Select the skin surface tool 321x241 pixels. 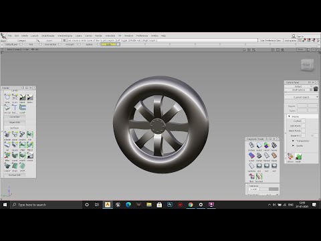tap(30, 135)
